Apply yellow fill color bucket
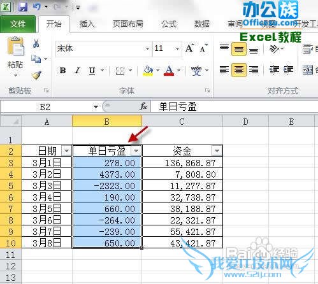Viewport: 318px width, 284px height. (148, 71)
